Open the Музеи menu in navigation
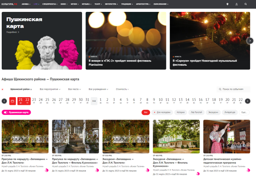Screen dimensions: 256x176 click(x=74, y=4)
